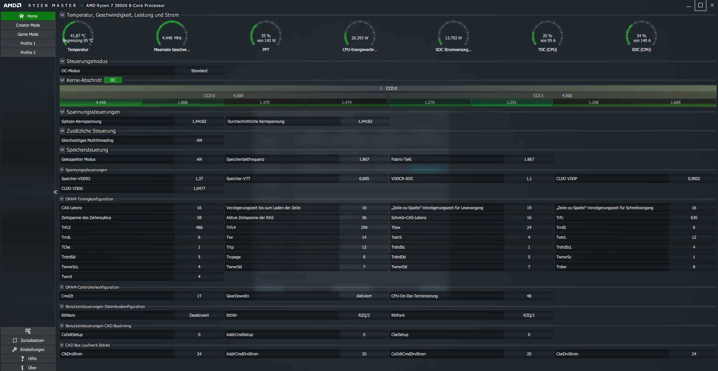Click the CPU-On-Die-Terminierung value 48
Image resolution: width=718 pixels, height=371 pixels.
pos(529,296)
